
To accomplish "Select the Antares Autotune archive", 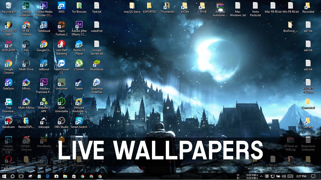I will (220, 9).
